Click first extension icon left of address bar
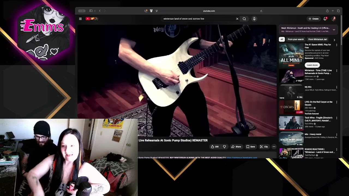This screenshot has height=196, width=349. (x=146, y=11)
